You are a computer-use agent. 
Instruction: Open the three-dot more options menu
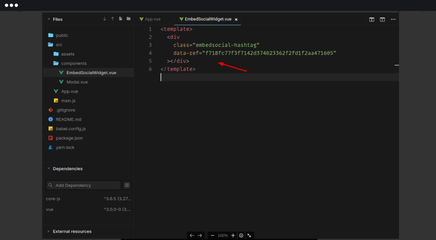click(x=393, y=20)
